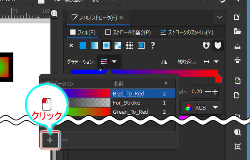Viewport: 250px width, 160px height.
Task: Open the RGB color mode dropdown
Action: tap(202, 108)
